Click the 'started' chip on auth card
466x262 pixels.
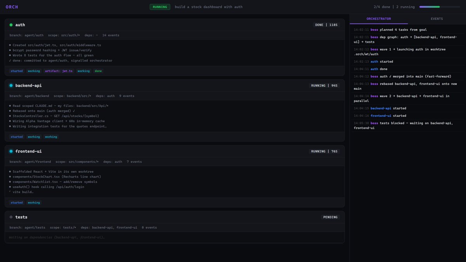(x=17, y=71)
